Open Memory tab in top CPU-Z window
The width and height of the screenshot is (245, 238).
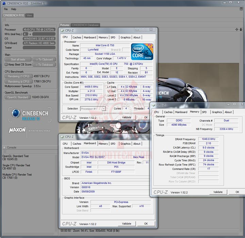[103, 37]
